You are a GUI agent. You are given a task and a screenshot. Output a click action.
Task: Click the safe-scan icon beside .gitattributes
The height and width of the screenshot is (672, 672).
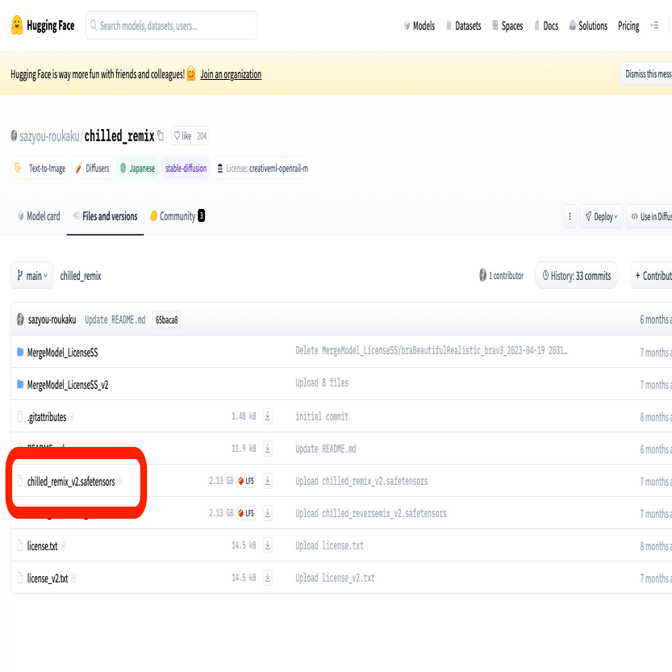(x=72, y=416)
